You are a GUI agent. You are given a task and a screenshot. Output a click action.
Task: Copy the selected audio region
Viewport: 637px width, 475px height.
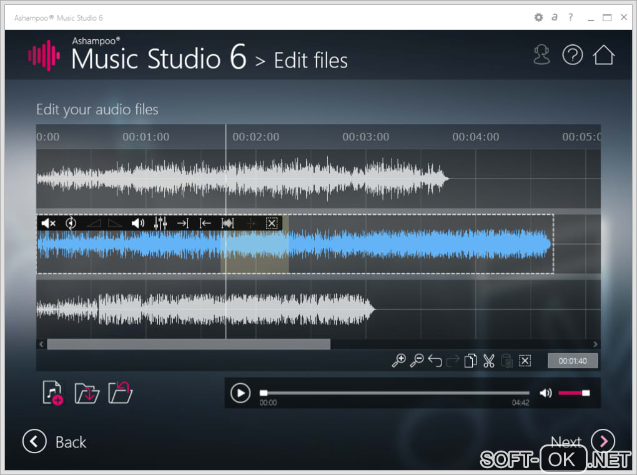(x=470, y=361)
